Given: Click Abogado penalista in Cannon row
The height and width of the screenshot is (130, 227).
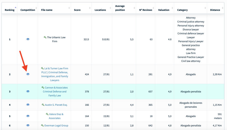Looking at the screenshot, I should click(x=191, y=91).
